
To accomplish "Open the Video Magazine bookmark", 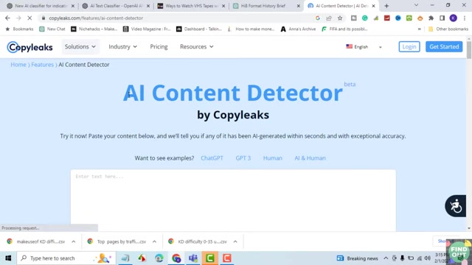I will (x=147, y=29).
